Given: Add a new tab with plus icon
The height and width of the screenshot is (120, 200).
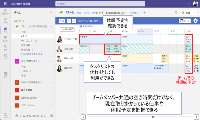Looking at the screenshot, I should pos(144,12).
